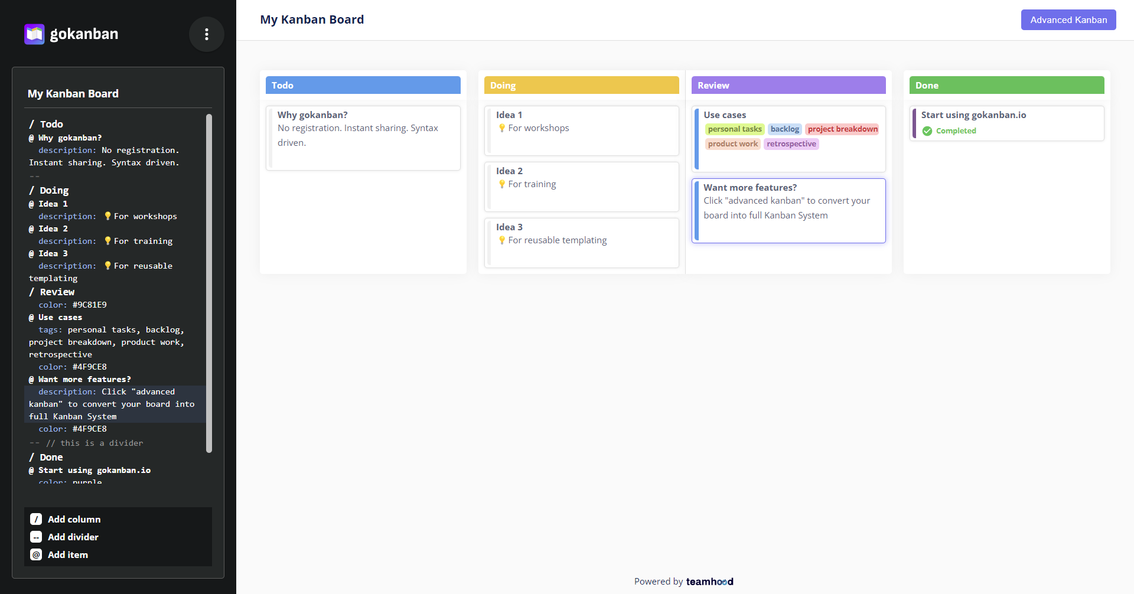This screenshot has height=594, width=1134.
Task: Click the lightbulb icon on Idea 2 card
Action: 502,184
